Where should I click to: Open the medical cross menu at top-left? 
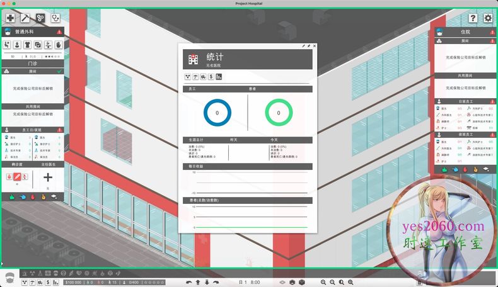tap(10, 18)
